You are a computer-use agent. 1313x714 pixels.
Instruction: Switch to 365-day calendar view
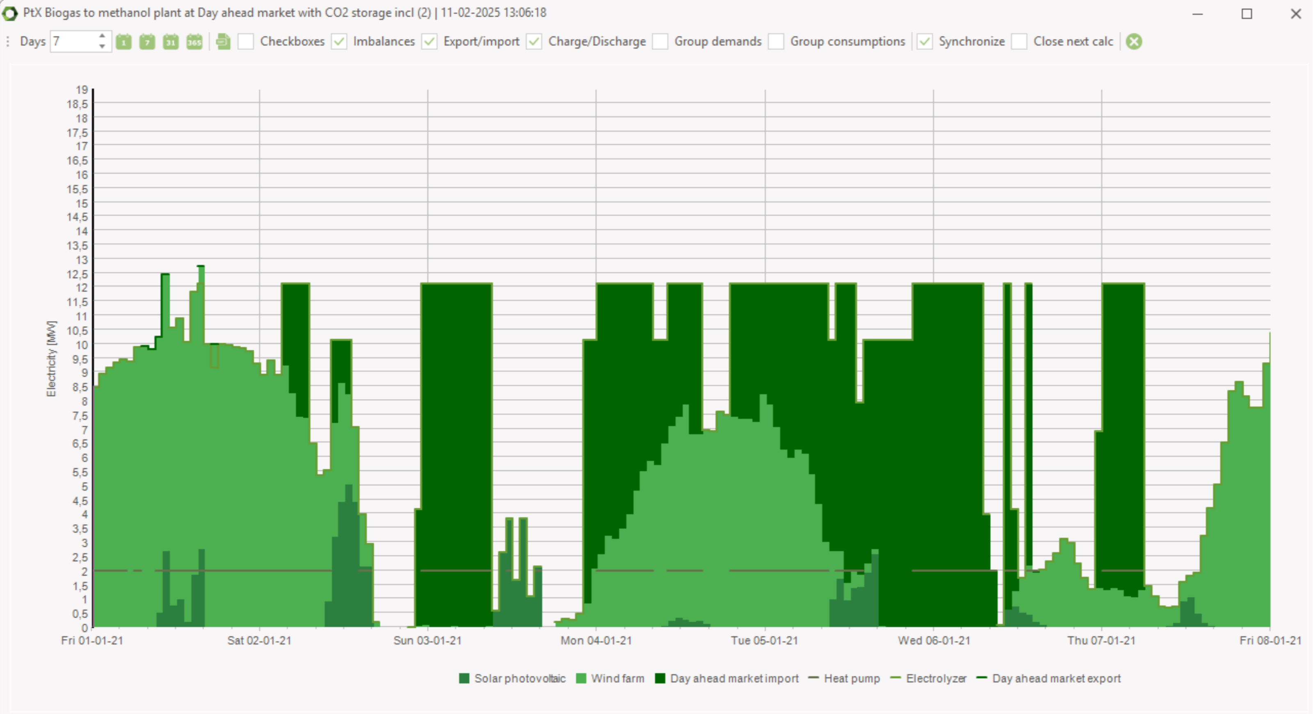[x=194, y=42]
